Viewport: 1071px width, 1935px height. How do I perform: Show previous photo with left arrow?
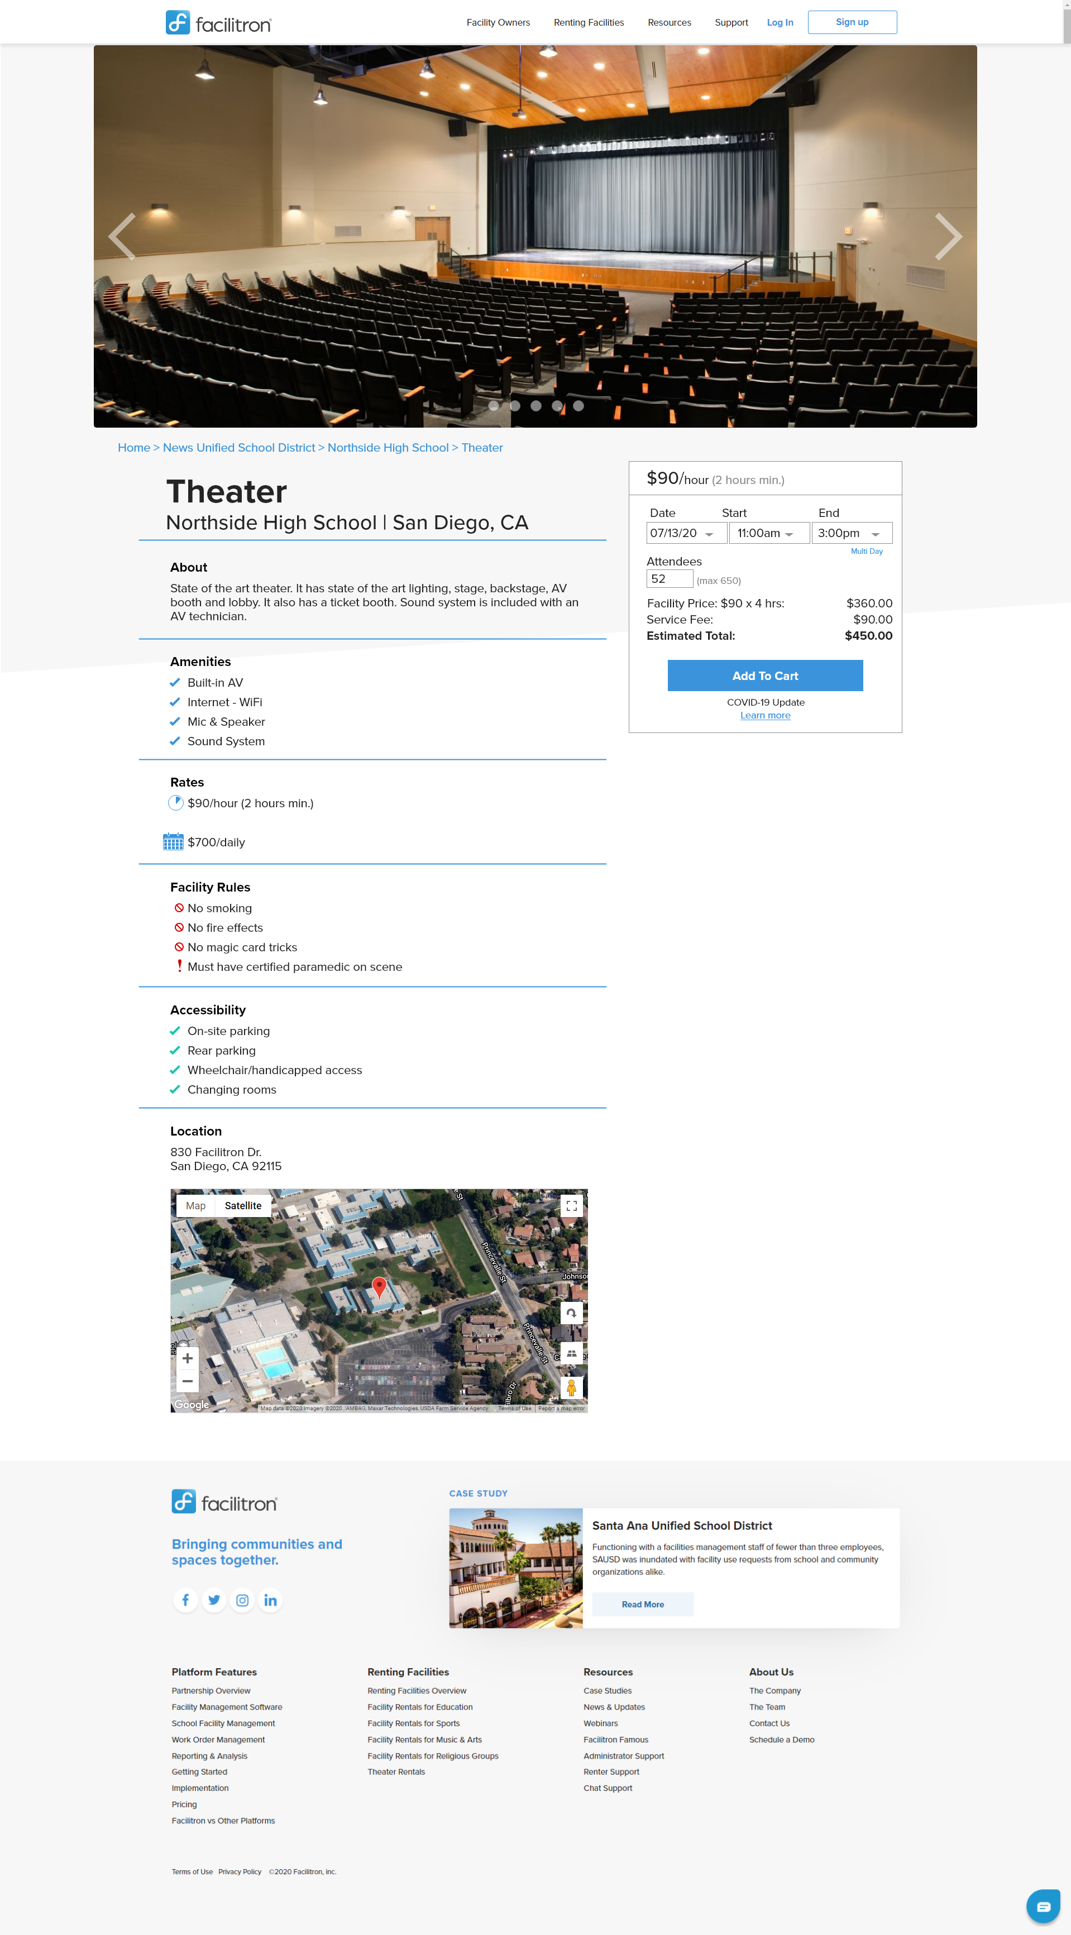coord(122,237)
